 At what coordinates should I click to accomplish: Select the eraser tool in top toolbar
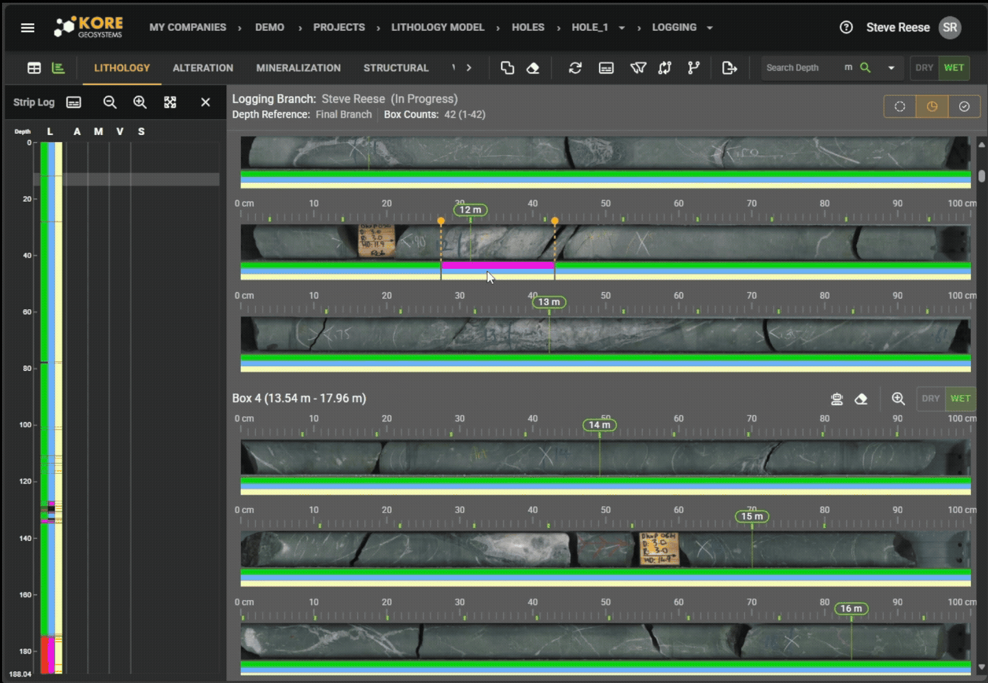point(533,68)
